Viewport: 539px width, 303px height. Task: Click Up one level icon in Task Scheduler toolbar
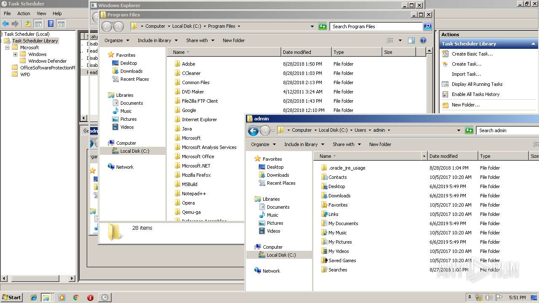[28, 24]
